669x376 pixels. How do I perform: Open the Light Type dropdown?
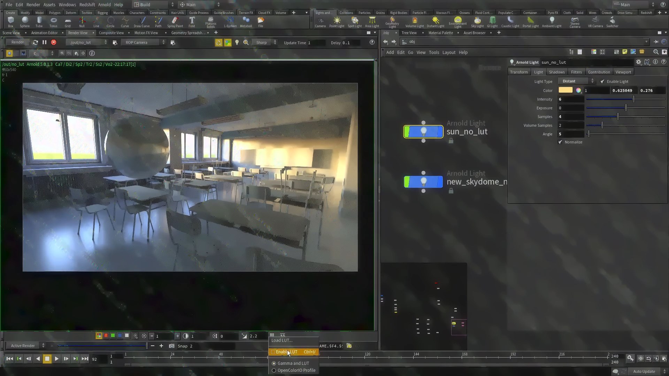(576, 81)
